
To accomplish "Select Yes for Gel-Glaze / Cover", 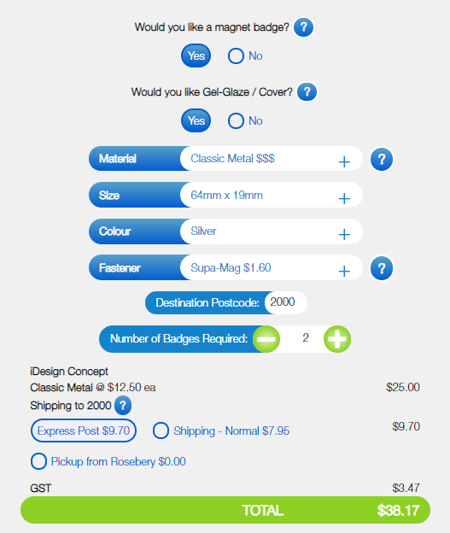I will (x=196, y=120).
